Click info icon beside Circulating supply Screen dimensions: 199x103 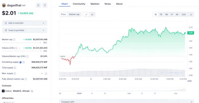coord(24,62)
